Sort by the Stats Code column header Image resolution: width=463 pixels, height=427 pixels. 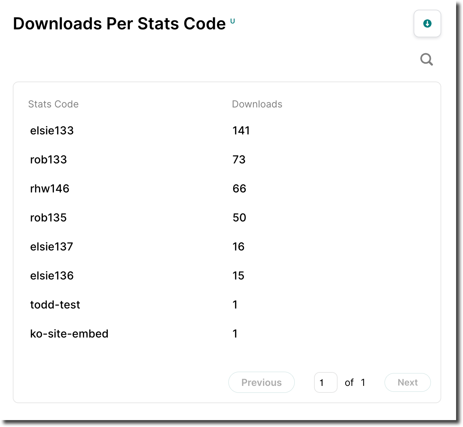click(54, 104)
